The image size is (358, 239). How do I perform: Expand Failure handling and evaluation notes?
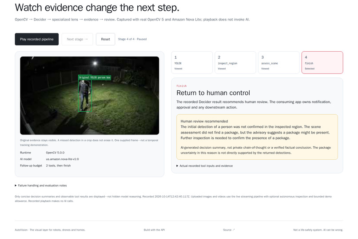[x=41, y=186]
